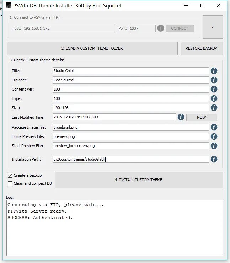Click the info icon next to Provider field

[x=214, y=80]
